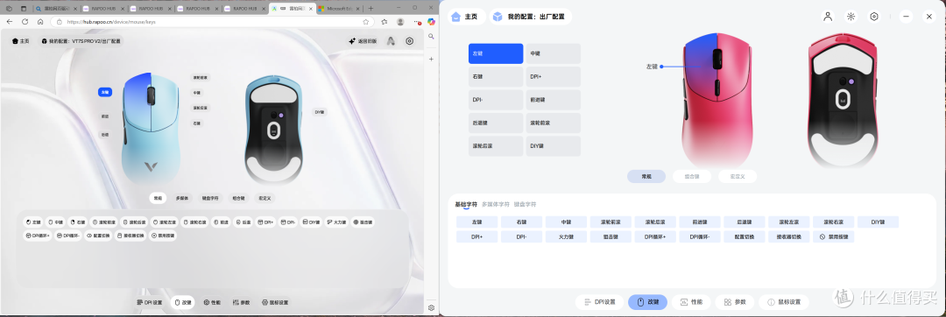946x317 pixels.
Task: Open 性能 in the web page bottom navigation
Action: pyautogui.click(x=212, y=302)
